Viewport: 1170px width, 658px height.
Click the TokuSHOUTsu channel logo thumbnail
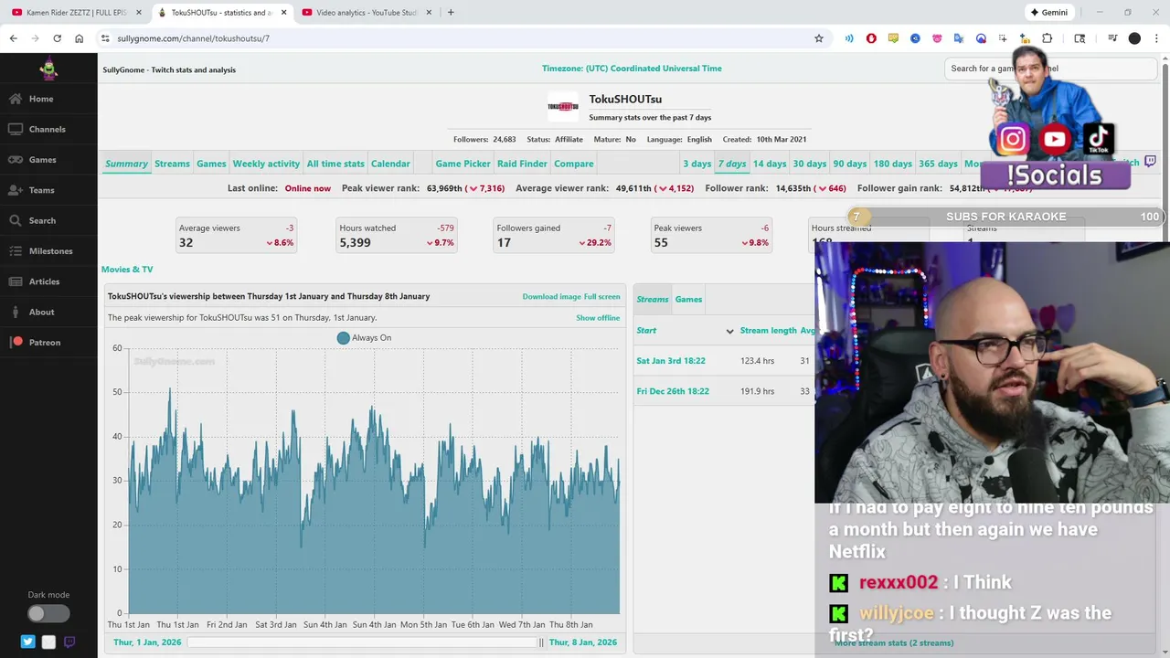click(563, 106)
